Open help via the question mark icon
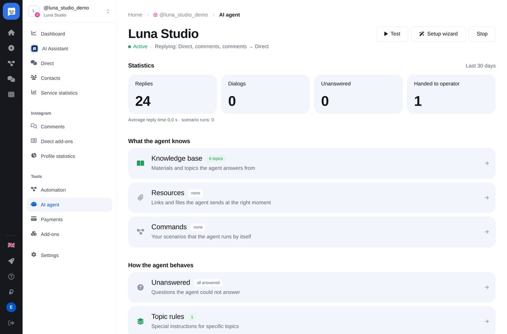Image resolution: width=507 pixels, height=334 pixels. coord(11,276)
